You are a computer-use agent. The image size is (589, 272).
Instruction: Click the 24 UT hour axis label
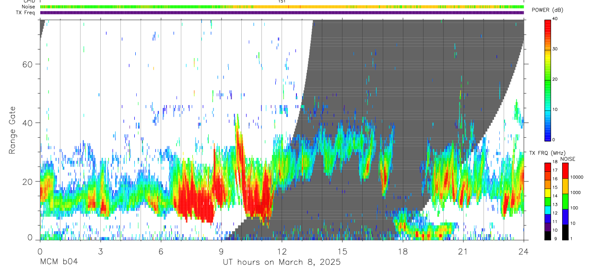tap(523, 251)
